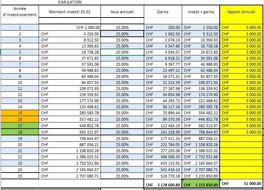The height and width of the screenshot is (190, 264).
Task: Click the total Gains cell 3 178 600.89
Action: point(163,184)
